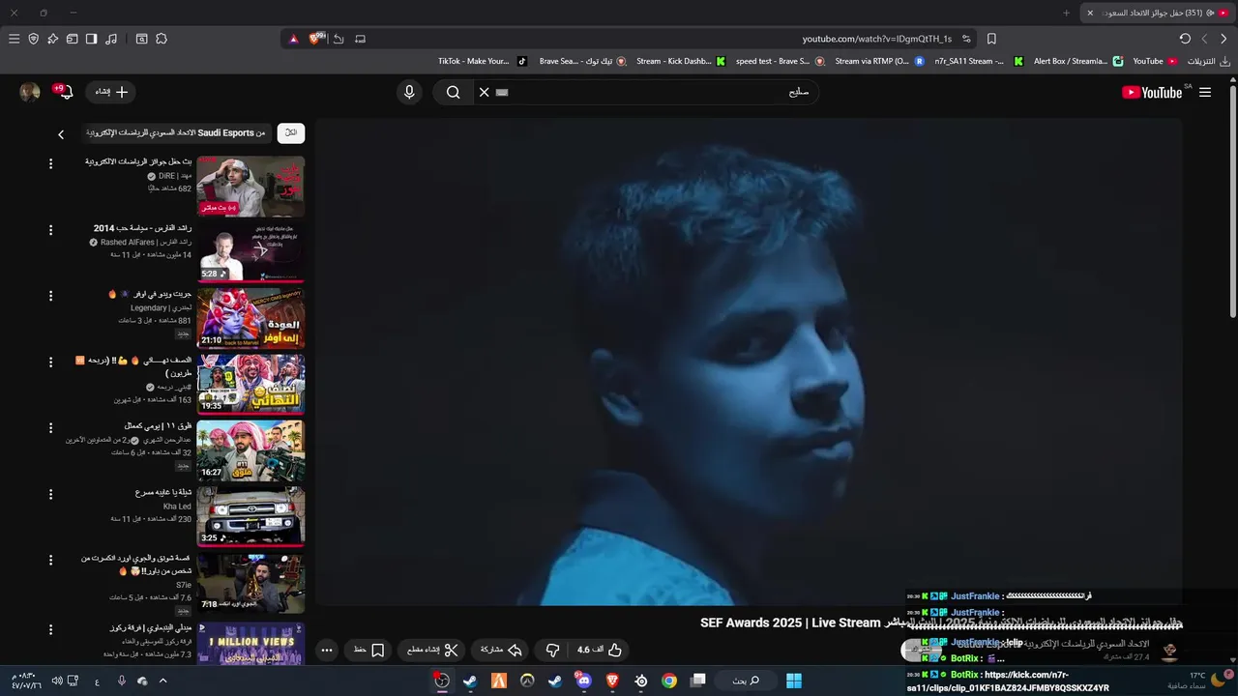The width and height of the screenshot is (1238, 696).
Task: Like the video with thumbs up 4.6 ألف
Action: [x=600, y=650]
